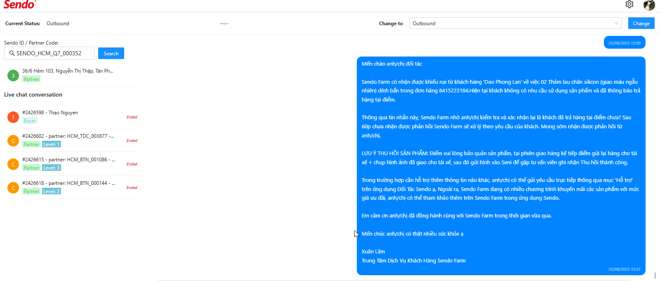Click the 'Live chat conversation' heading
Screen dimensions: 660x281
pyautogui.click(x=33, y=94)
